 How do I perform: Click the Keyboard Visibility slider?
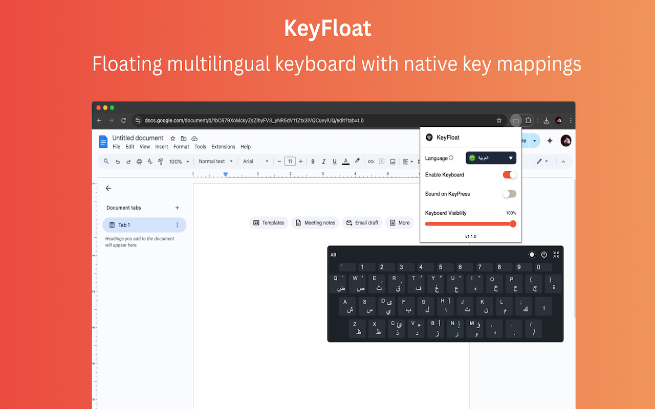pos(470,223)
